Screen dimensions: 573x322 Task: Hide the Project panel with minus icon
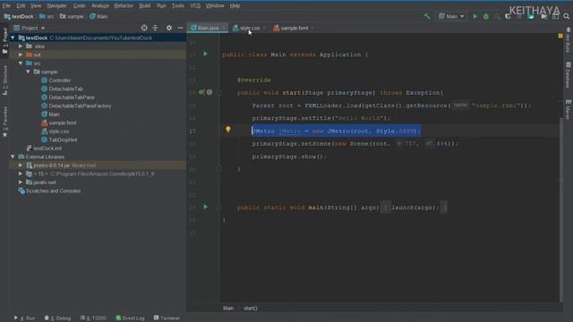[x=180, y=28]
